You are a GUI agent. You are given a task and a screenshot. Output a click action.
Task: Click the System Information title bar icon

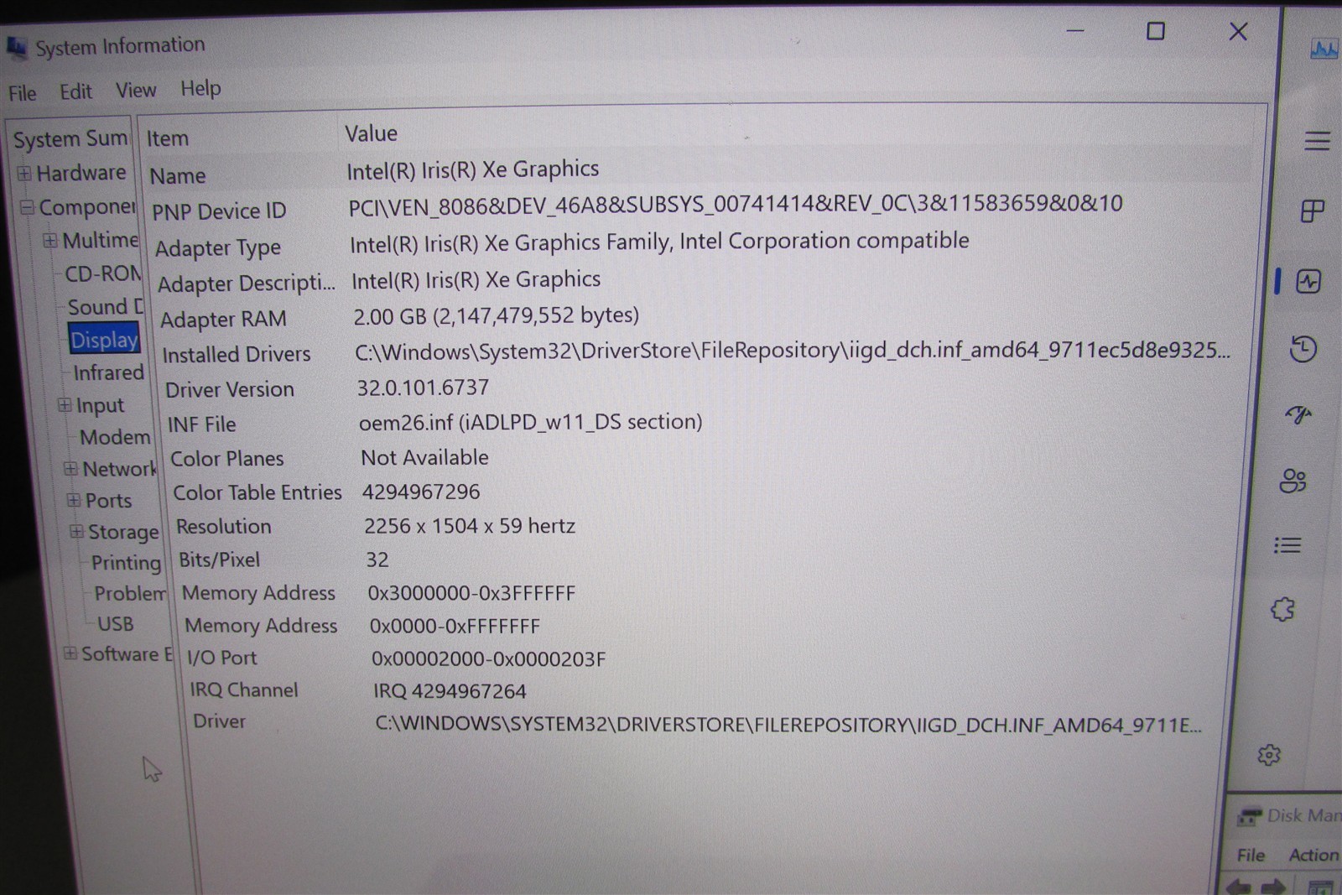[16, 49]
